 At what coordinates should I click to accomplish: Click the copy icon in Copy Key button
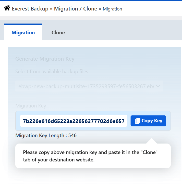(x=138, y=121)
